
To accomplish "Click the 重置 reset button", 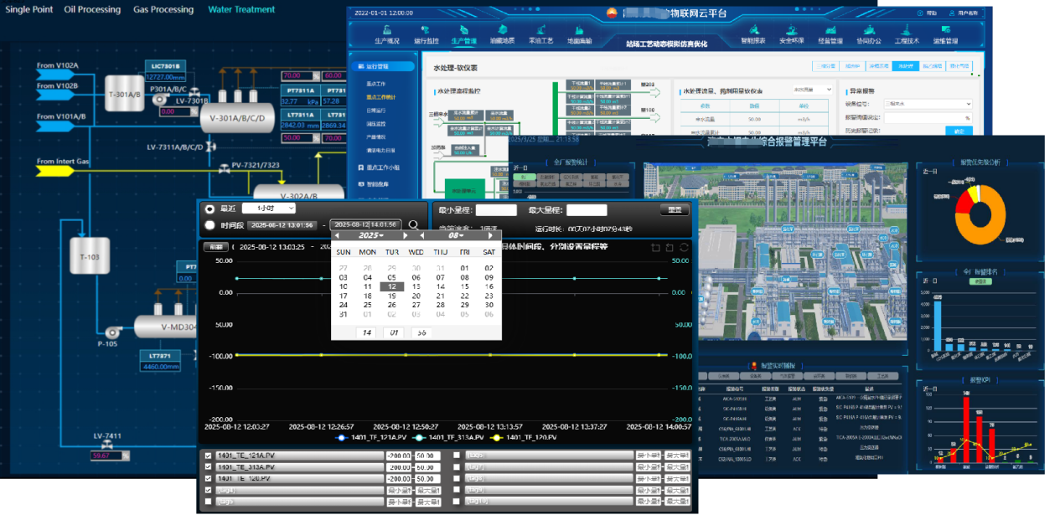I will tap(674, 210).
